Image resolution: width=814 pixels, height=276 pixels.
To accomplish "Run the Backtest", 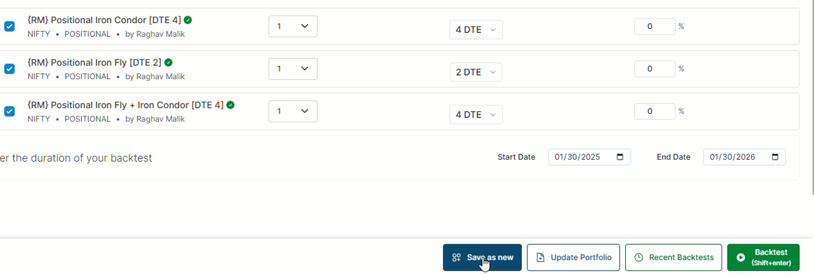I will tap(763, 258).
